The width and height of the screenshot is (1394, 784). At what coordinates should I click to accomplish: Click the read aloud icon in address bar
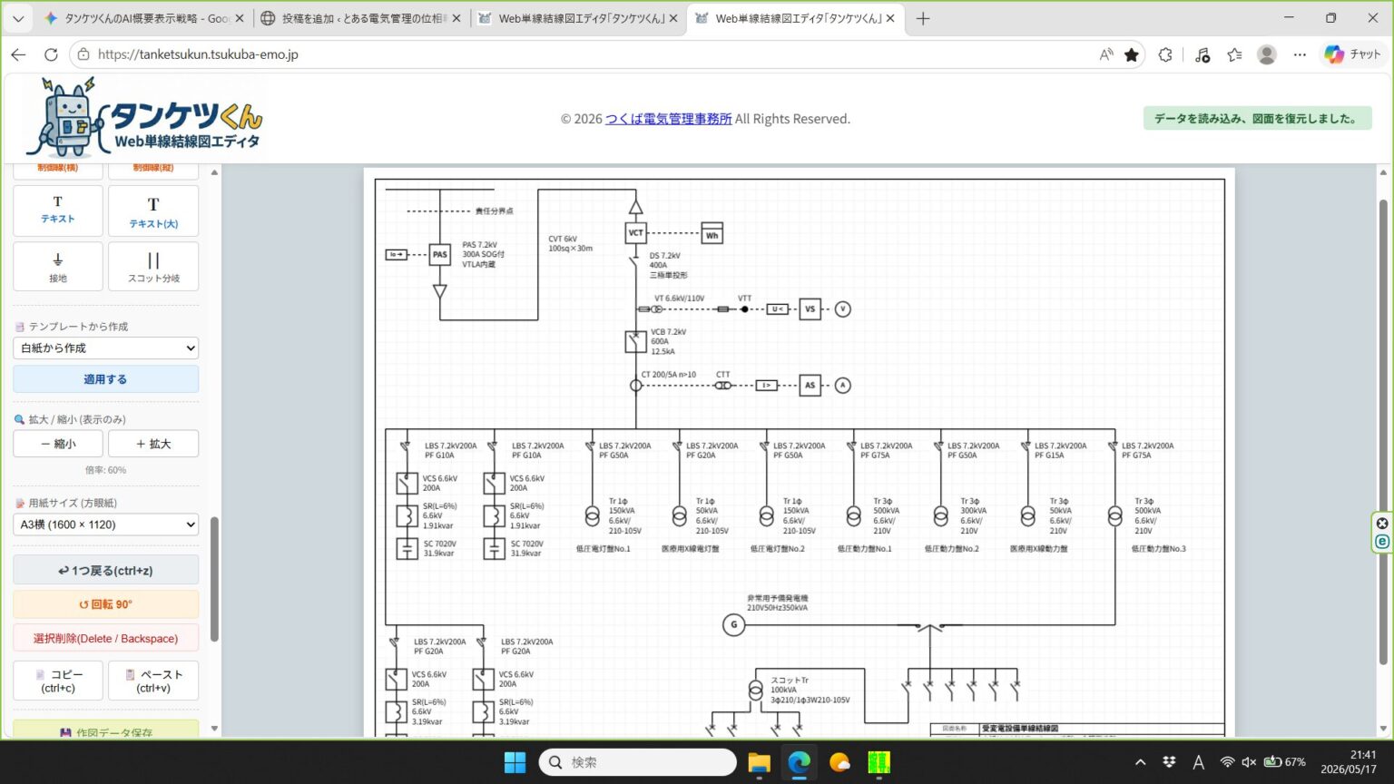click(1106, 54)
